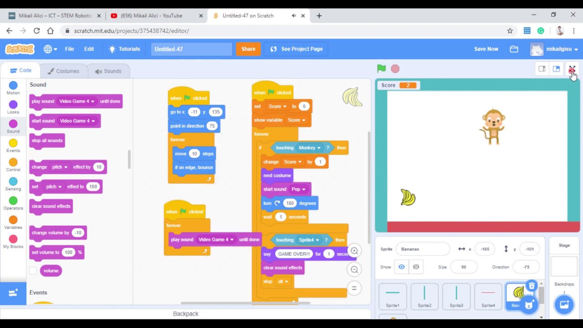Open the Control block category
The image size is (583, 328).
(x=13, y=165)
